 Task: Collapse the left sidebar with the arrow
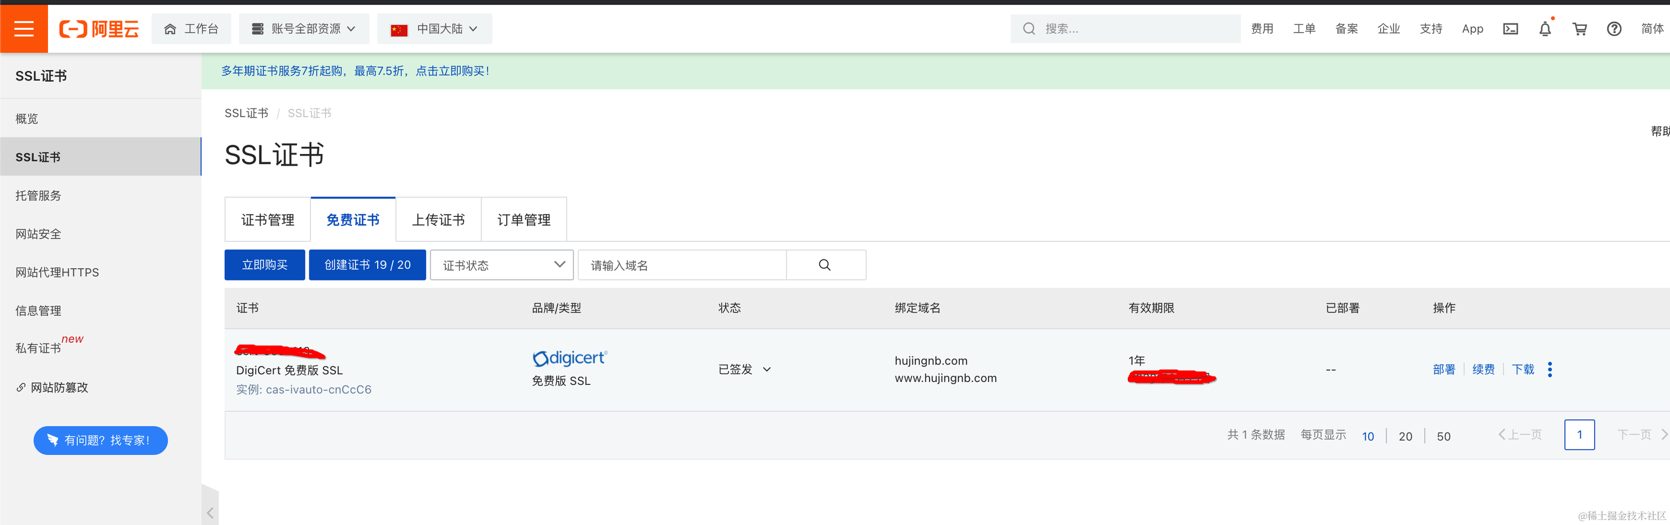(210, 513)
